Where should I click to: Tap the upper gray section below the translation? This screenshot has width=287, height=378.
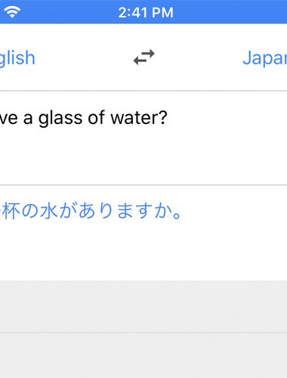(x=143, y=306)
